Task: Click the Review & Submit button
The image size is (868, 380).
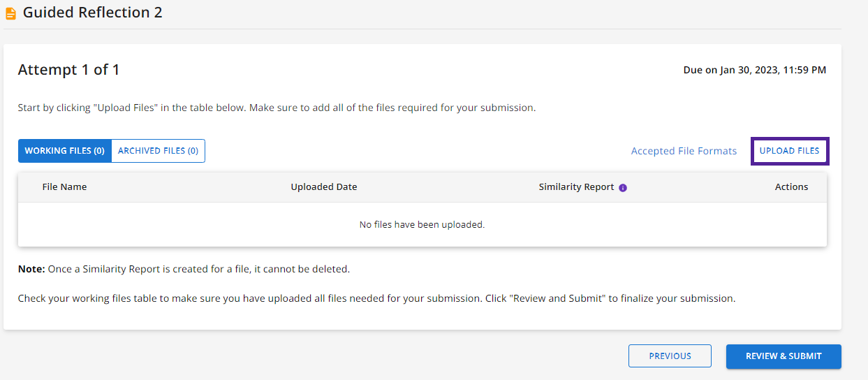Action: [x=784, y=356]
